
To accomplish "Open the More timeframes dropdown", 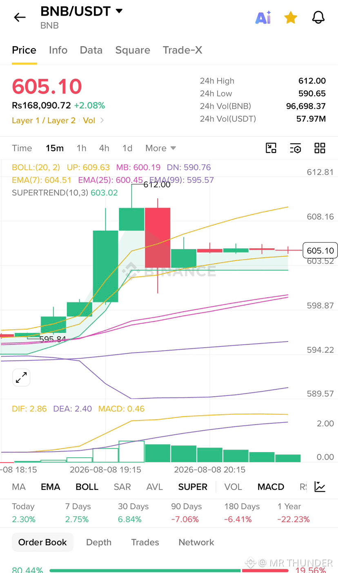I will click(161, 148).
